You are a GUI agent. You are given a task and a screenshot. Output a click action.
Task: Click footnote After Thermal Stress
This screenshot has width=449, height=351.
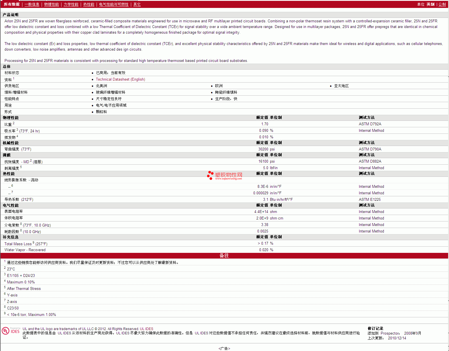pyautogui.click(x=24, y=289)
